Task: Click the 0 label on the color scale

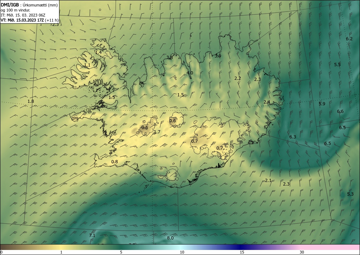Action: [x=1, y=252]
